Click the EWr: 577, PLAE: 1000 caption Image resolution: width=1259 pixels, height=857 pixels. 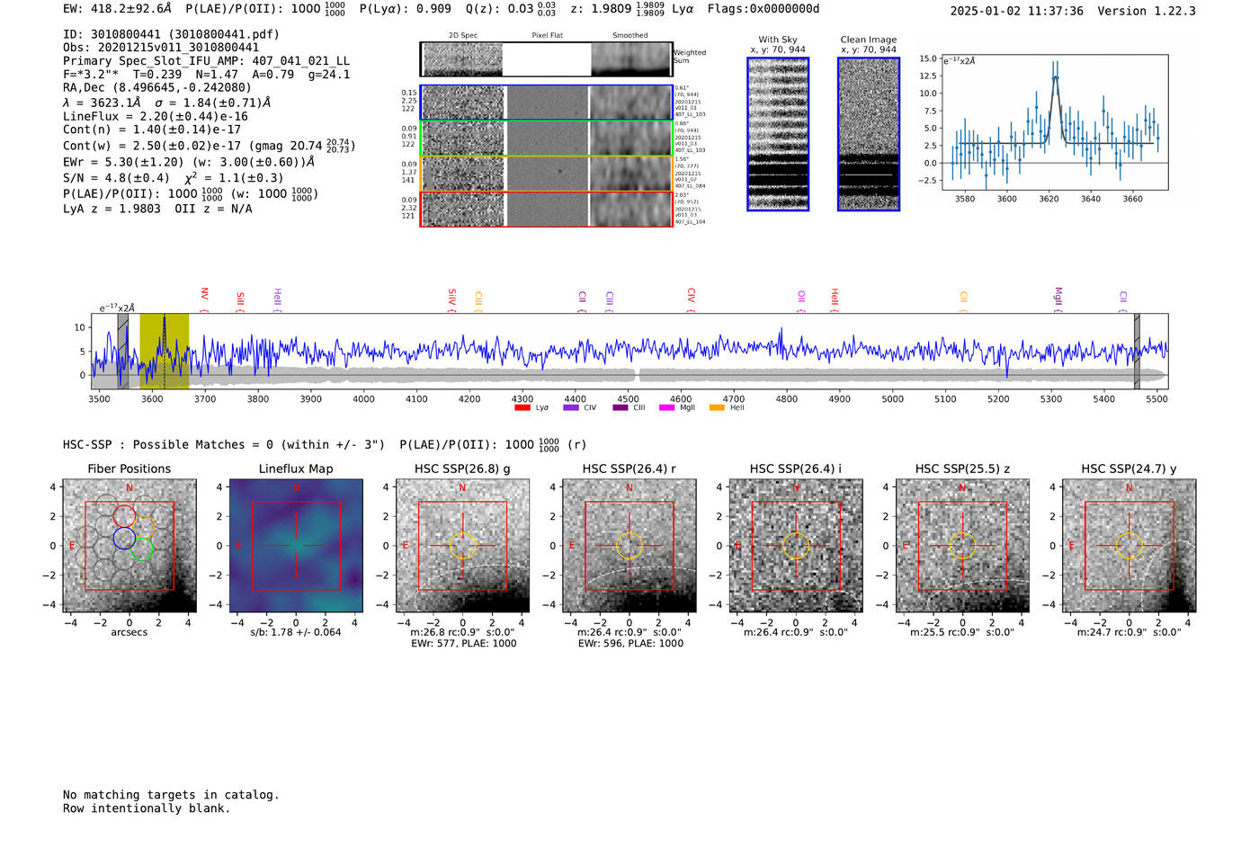click(463, 643)
